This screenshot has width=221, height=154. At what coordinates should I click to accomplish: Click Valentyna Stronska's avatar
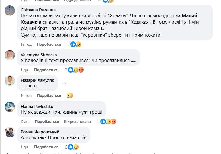10,55
